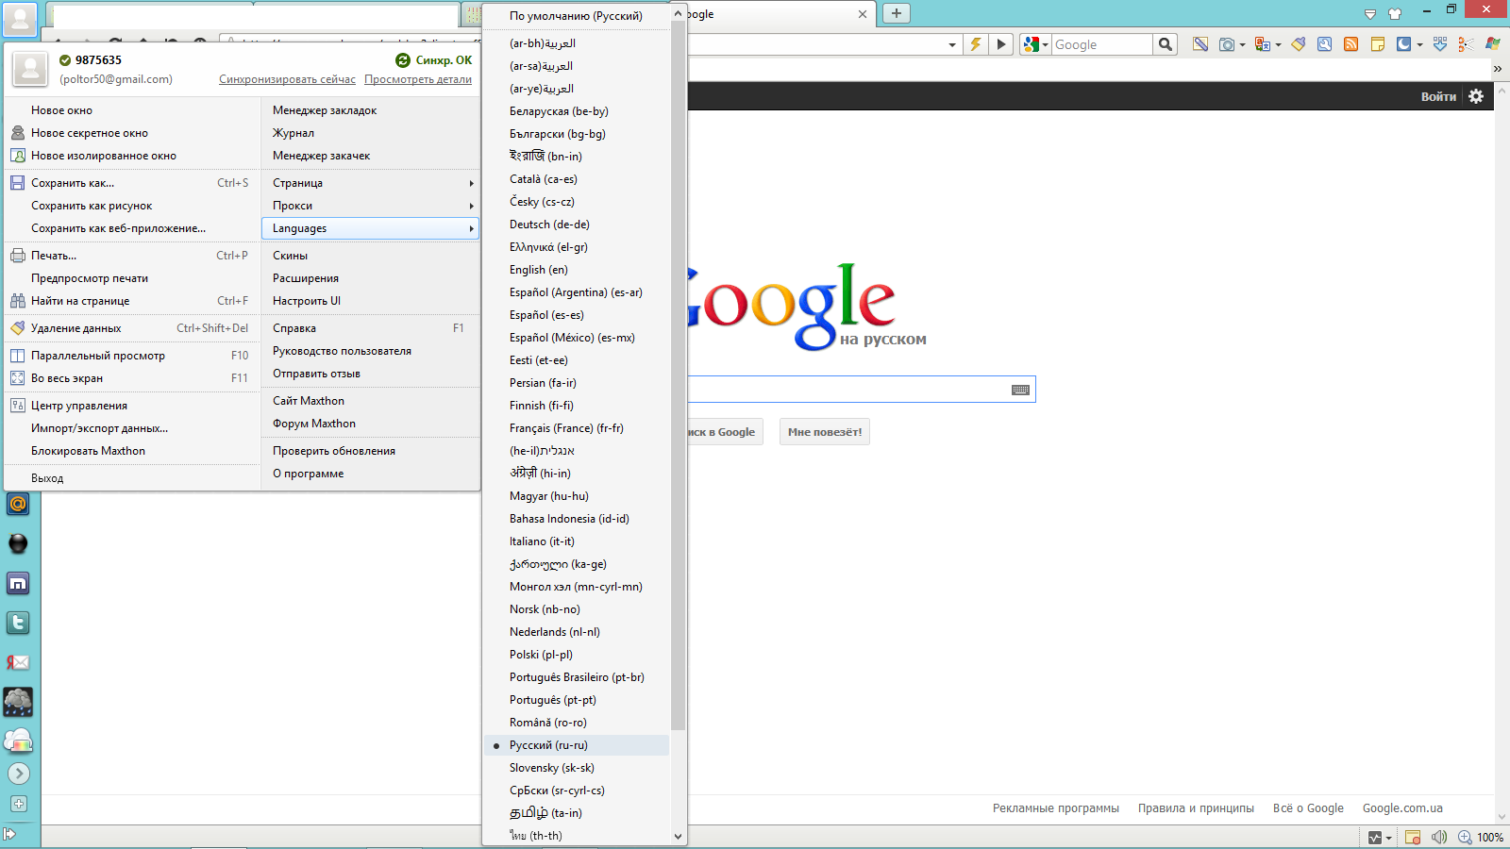Image resolution: width=1510 pixels, height=849 pixels.
Task: Open the weather sidebar widget
Action: [18, 701]
